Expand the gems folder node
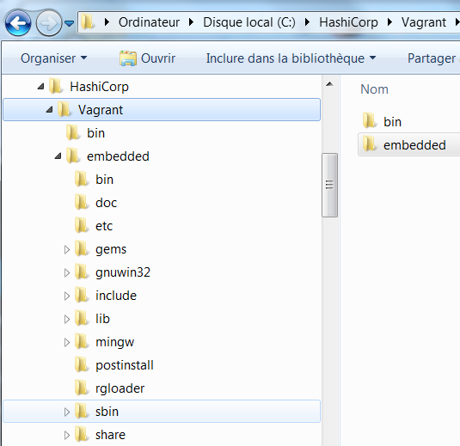Image resolution: width=460 pixels, height=446 pixels. pyautogui.click(x=67, y=249)
